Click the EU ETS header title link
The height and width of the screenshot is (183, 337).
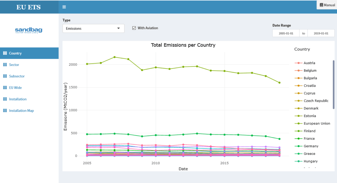coord(29,7)
